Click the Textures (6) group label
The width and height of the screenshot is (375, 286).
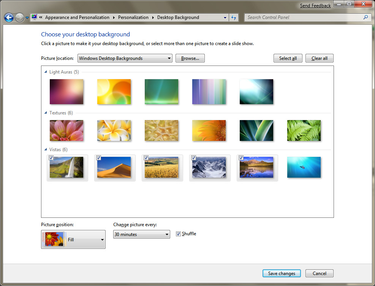coord(61,113)
